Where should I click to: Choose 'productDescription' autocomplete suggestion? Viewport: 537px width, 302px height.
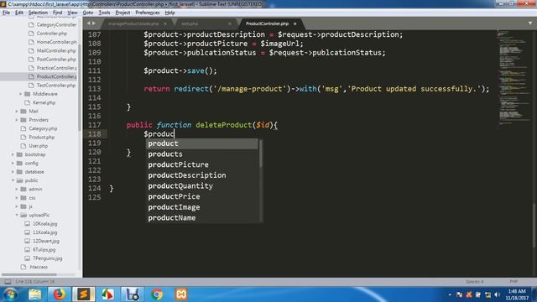202,175
